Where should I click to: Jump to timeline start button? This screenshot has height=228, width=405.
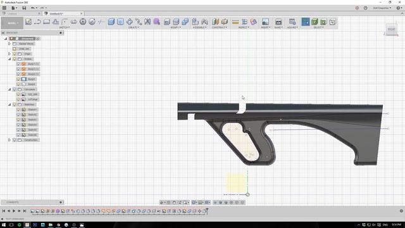[x=4, y=211]
